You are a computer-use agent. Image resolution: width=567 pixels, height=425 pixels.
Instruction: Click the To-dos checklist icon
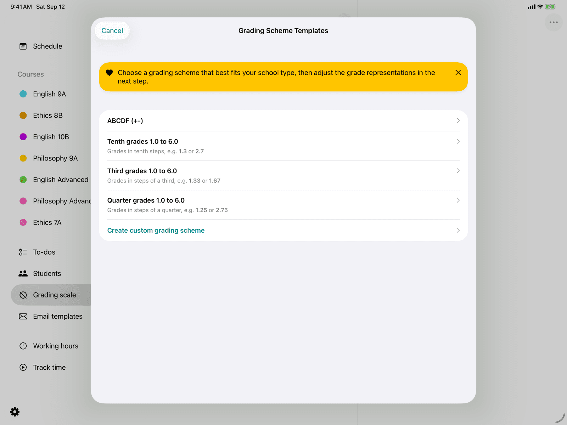click(x=23, y=252)
